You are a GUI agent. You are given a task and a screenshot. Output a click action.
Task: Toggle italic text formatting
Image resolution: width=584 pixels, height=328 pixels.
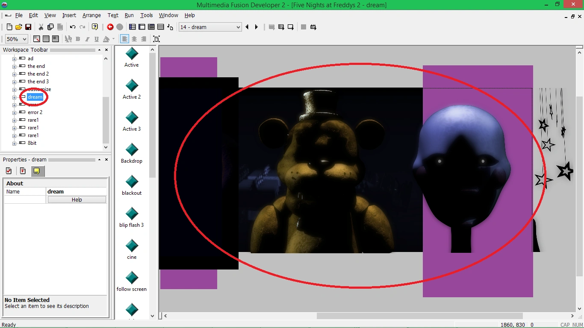coord(87,39)
